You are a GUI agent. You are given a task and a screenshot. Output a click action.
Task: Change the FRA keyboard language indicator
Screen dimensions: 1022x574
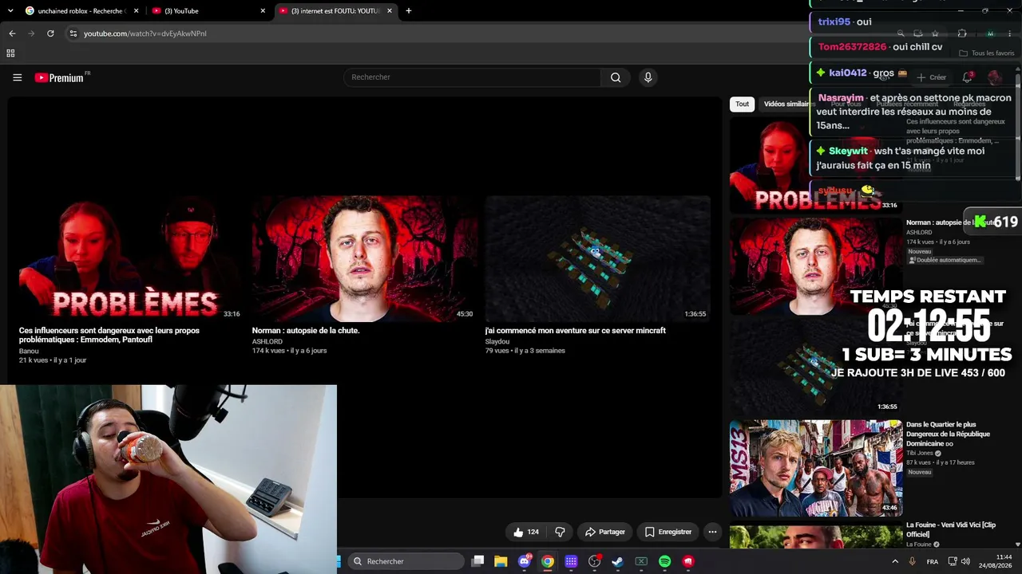933,561
